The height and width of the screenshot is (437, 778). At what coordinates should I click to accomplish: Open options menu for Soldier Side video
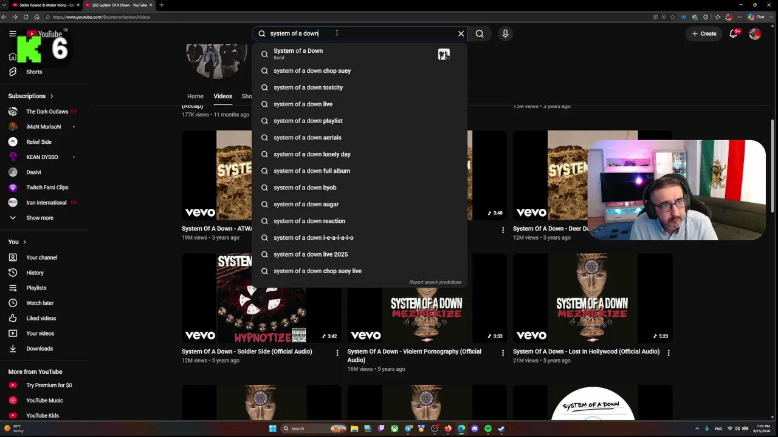click(x=337, y=353)
